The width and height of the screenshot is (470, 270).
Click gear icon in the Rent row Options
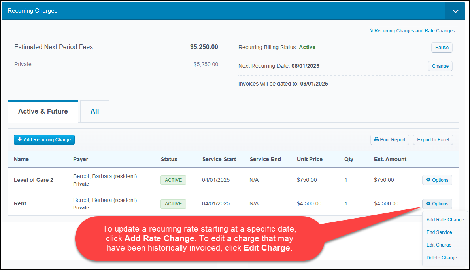click(x=428, y=203)
